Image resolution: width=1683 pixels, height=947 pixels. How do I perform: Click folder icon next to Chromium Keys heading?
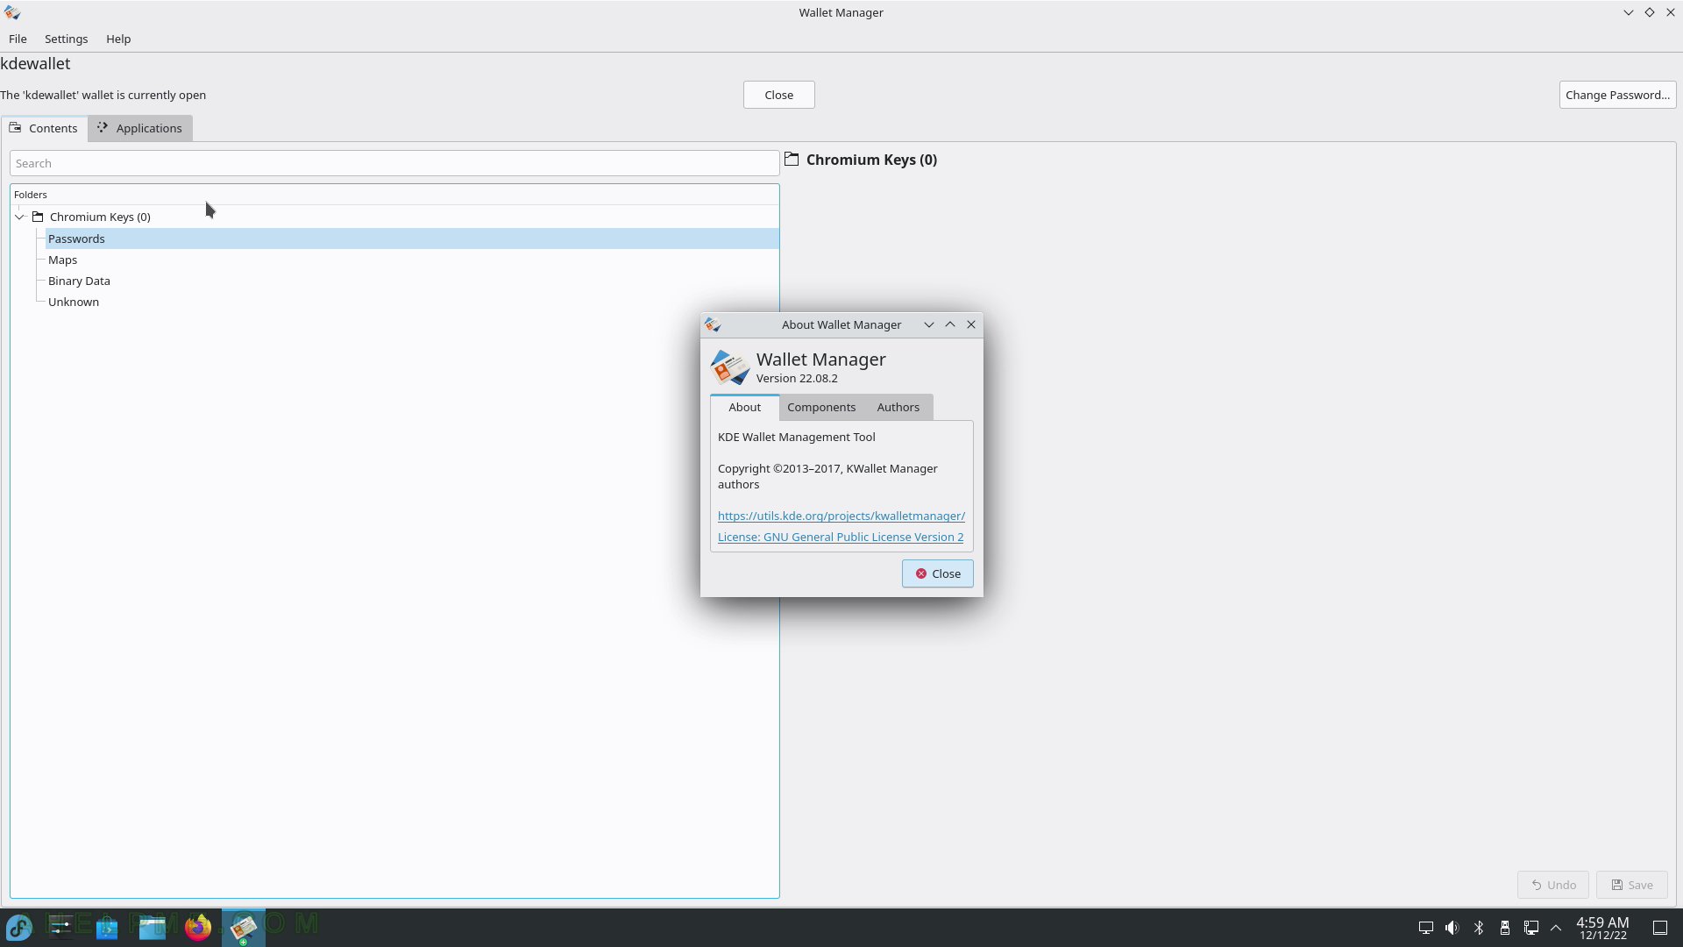tap(792, 160)
